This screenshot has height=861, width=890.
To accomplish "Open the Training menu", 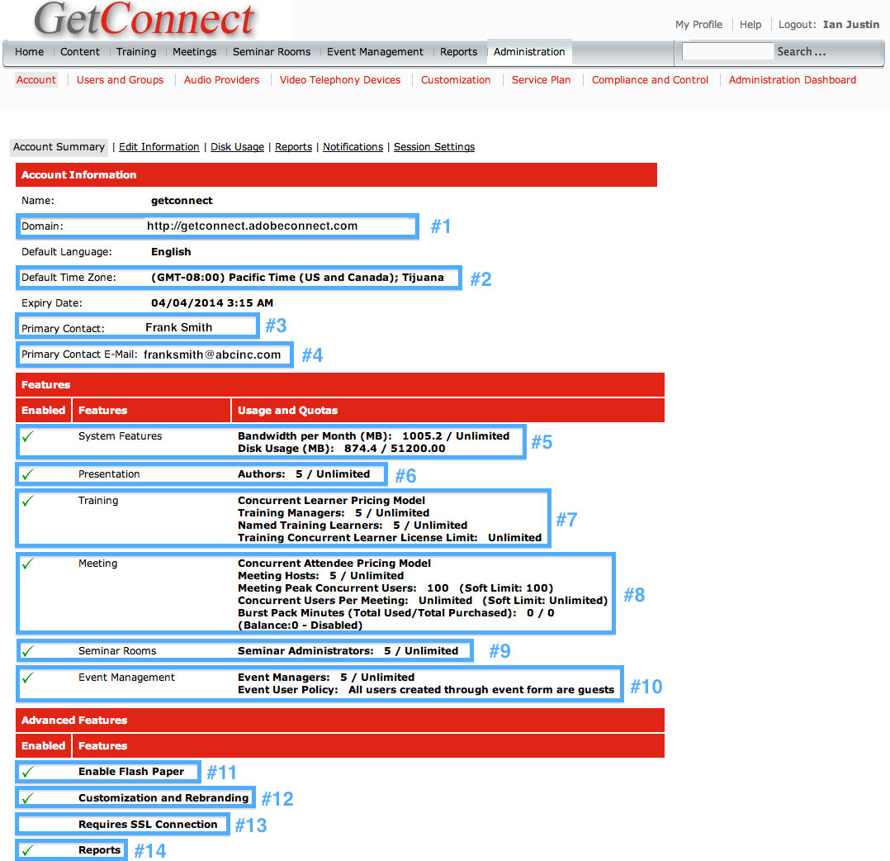I will coord(135,52).
